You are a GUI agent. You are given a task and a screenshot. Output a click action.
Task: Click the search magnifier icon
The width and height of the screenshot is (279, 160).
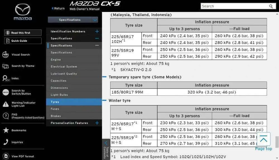(x=271, y=6)
